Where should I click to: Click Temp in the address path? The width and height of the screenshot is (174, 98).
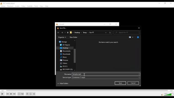[85, 33]
